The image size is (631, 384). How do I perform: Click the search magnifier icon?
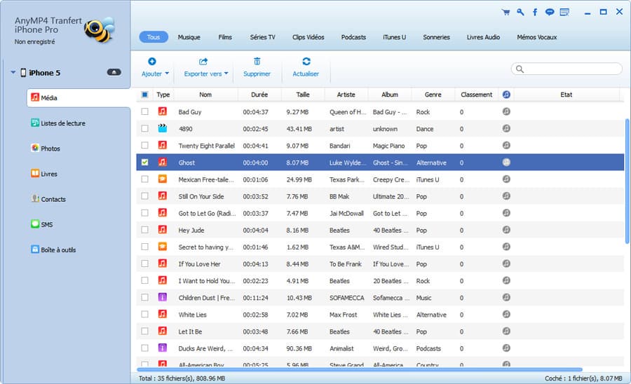(x=520, y=69)
